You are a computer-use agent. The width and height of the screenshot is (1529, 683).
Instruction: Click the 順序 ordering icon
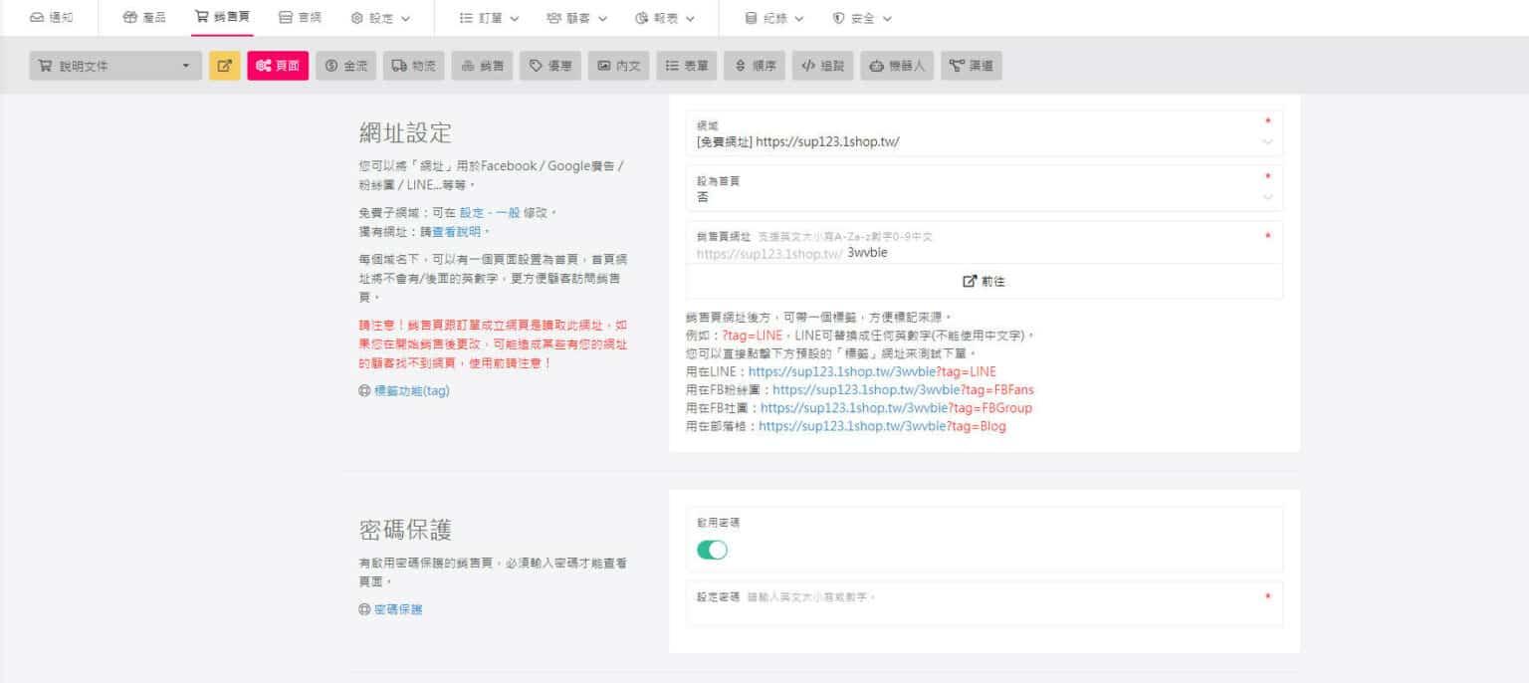tap(754, 65)
